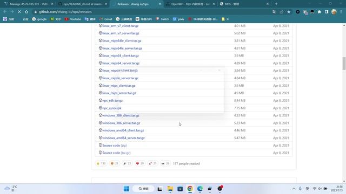Download Source code (zip)
Viewport: 346px width, 194px height.
coord(115,145)
